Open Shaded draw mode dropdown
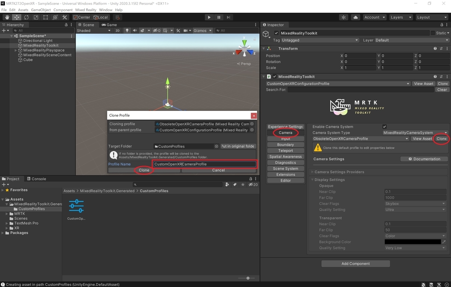 (x=94, y=31)
